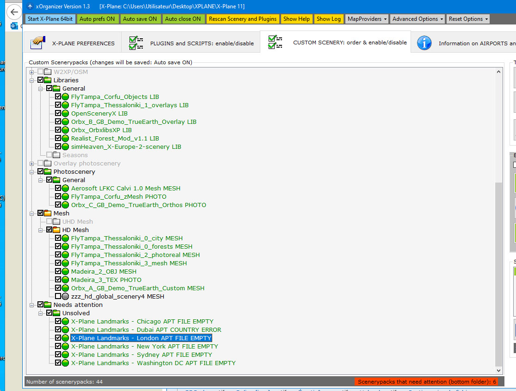Click green dot of Madeira_2_OBJ MESH
This screenshot has height=391, width=516.
(66, 272)
